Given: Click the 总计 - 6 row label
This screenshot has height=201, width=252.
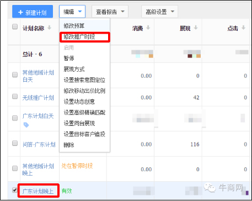Looking at the screenshot, I should pyautogui.click(x=33, y=55).
